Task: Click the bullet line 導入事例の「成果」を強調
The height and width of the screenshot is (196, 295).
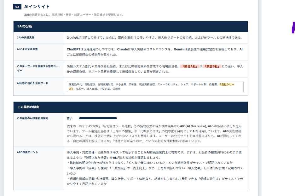Action: (x=155, y=170)
